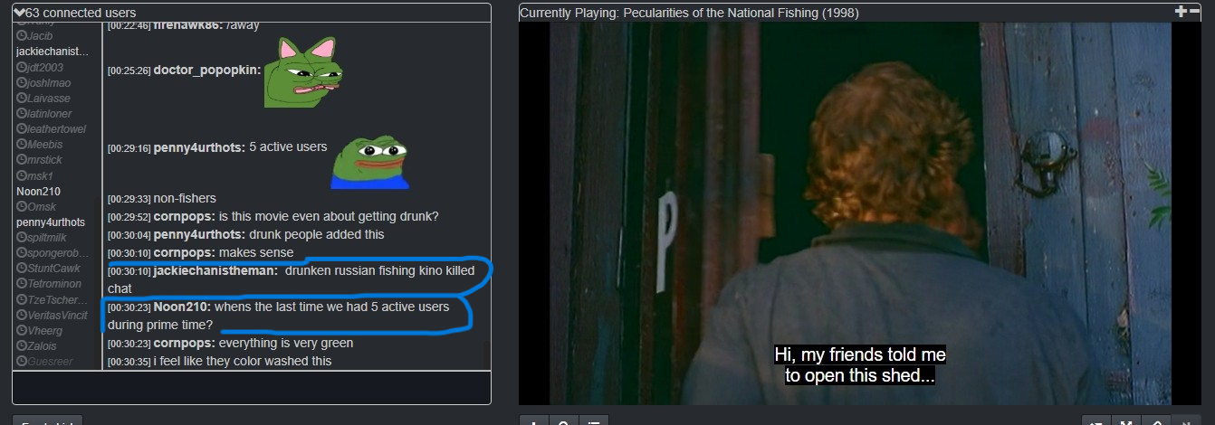
Task: Click 'drunk people added this' message text
Action: pos(317,234)
